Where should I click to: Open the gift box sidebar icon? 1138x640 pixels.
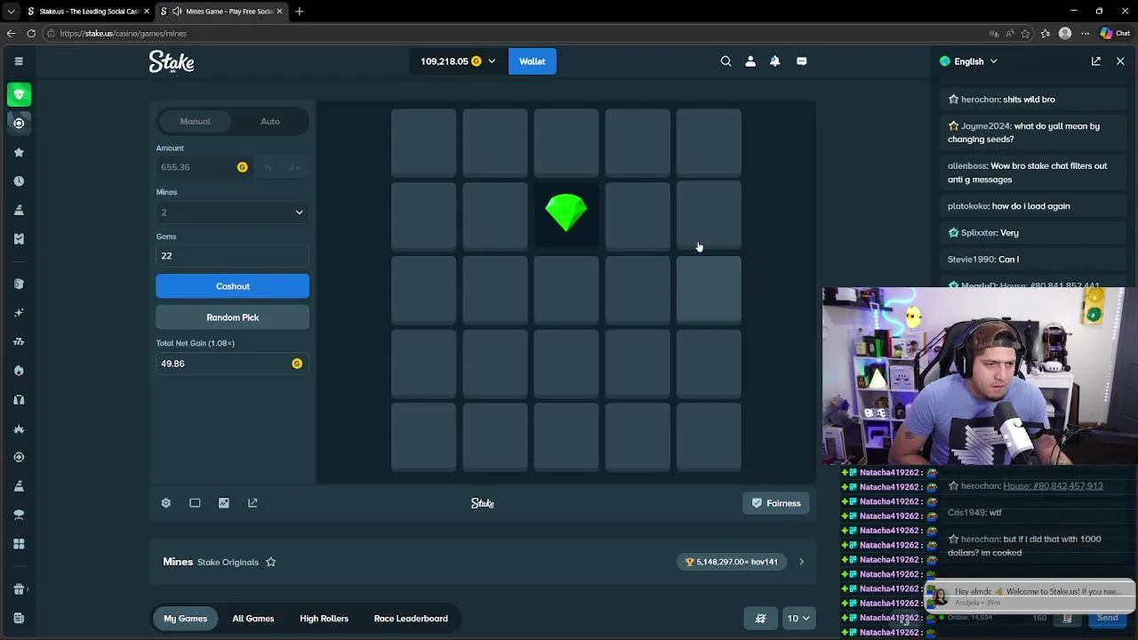point(19,588)
